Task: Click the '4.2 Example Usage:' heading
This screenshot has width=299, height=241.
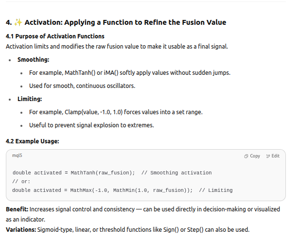Action: 33,141
